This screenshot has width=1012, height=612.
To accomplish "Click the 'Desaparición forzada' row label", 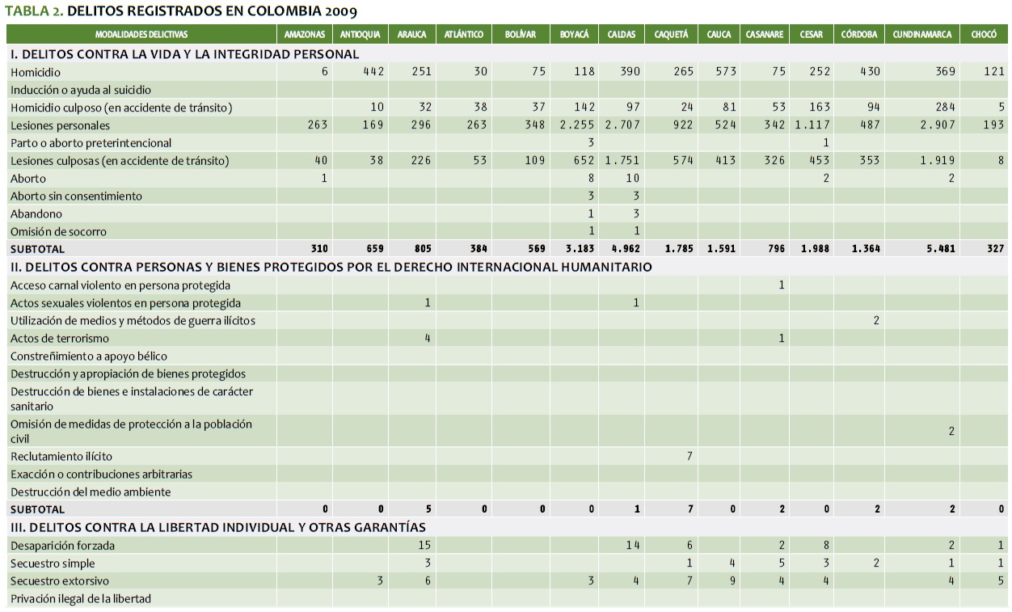I will [63, 546].
